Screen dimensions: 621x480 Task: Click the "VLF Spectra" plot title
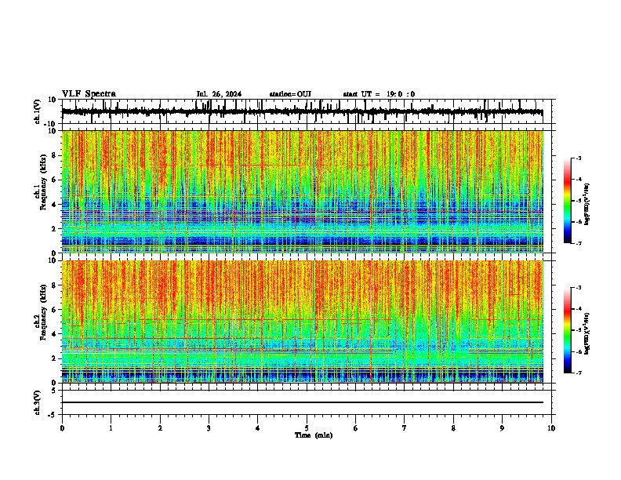(x=89, y=94)
